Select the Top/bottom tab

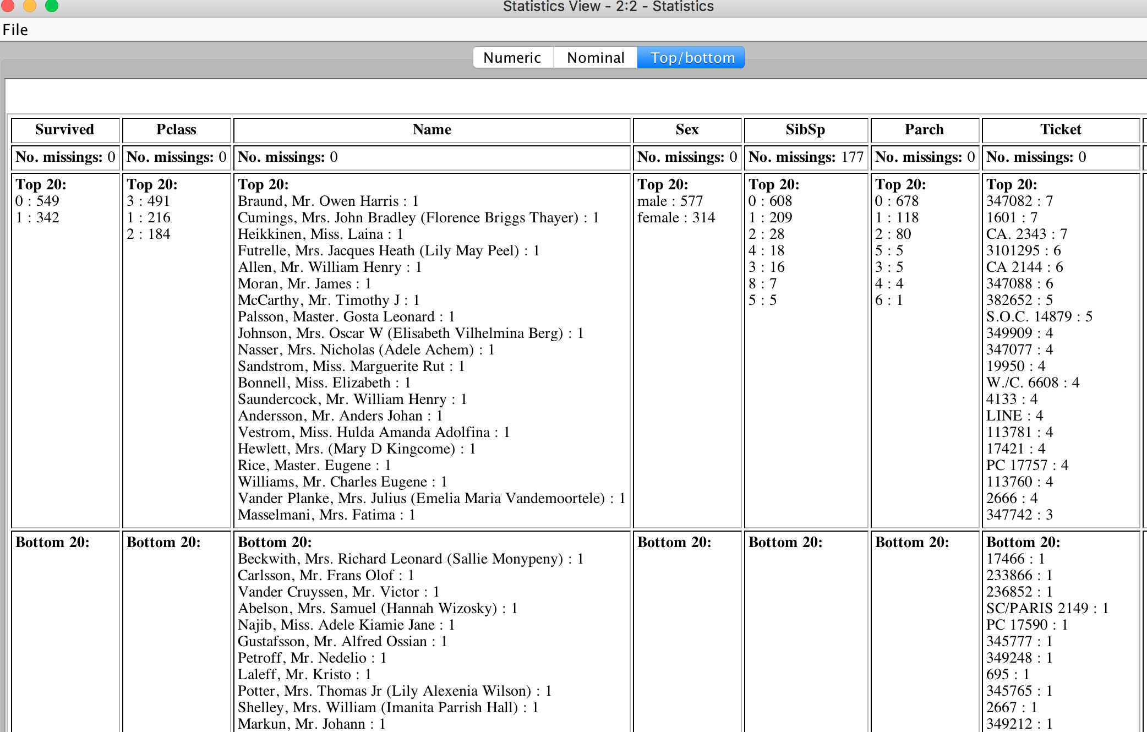(x=692, y=58)
